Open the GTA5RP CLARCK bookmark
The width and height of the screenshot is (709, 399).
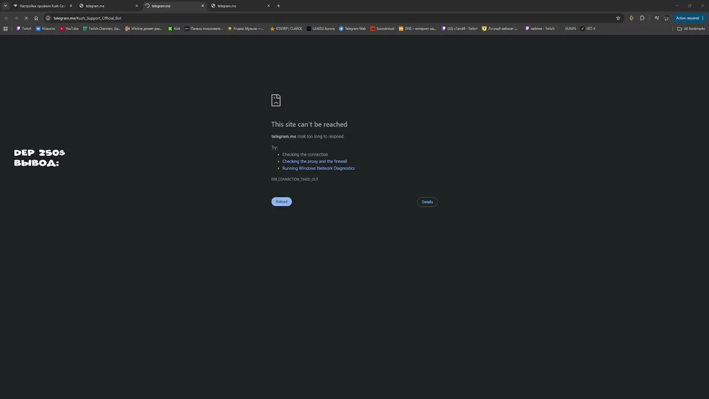(286, 28)
